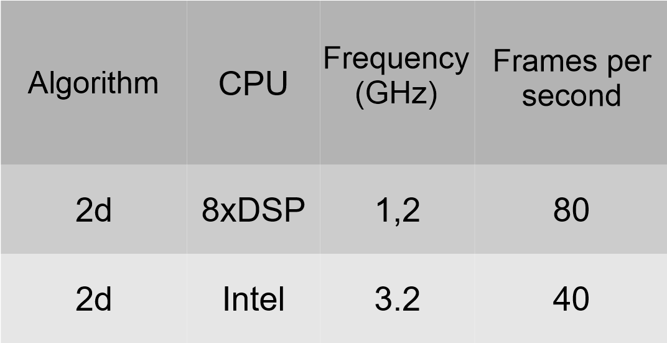Select the CPU column header cell
This screenshot has height=343, width=667.
tap(253, 83)
